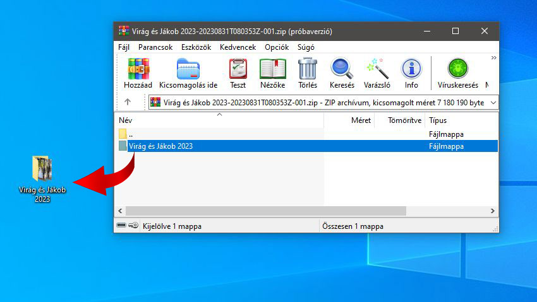The image size is (537, 302).
Task: Open the address bar path dropdown
Action: 493,103
